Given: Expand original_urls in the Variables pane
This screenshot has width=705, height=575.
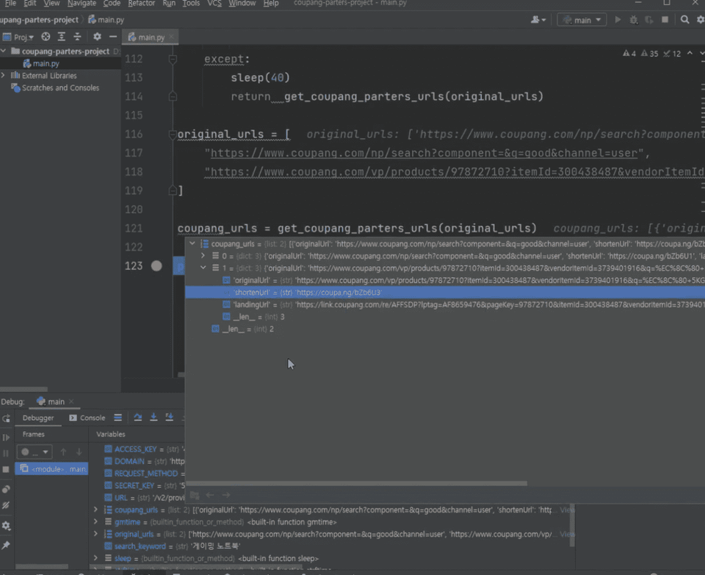Looking at the screenshot, I should coord(95,534).
